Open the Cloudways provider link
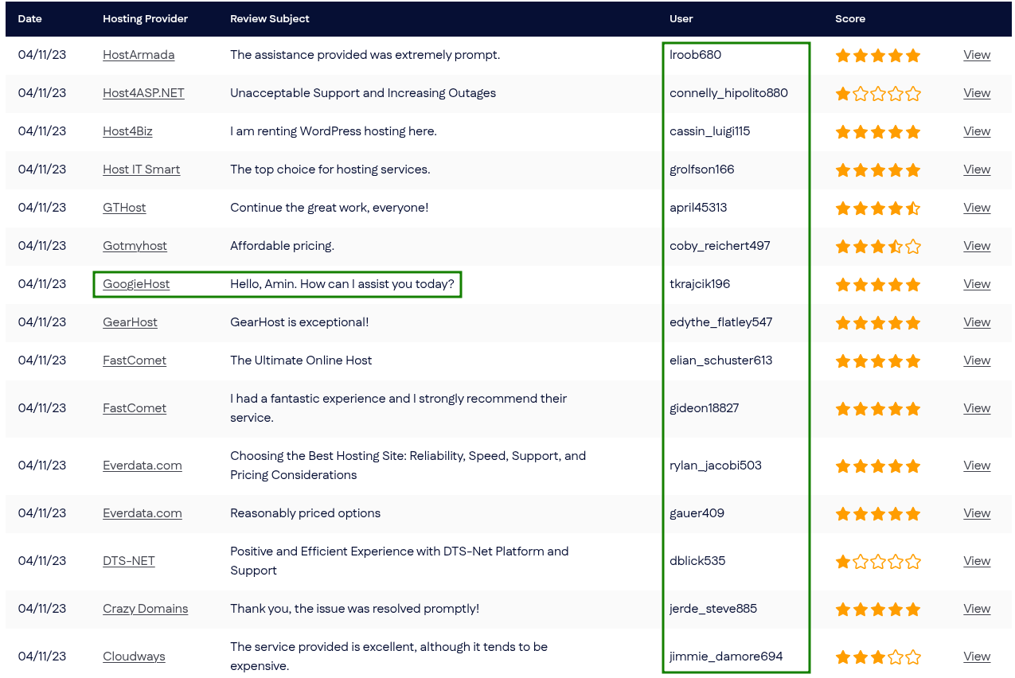This screenshot has width=1015, height=678. pos(134,657)
